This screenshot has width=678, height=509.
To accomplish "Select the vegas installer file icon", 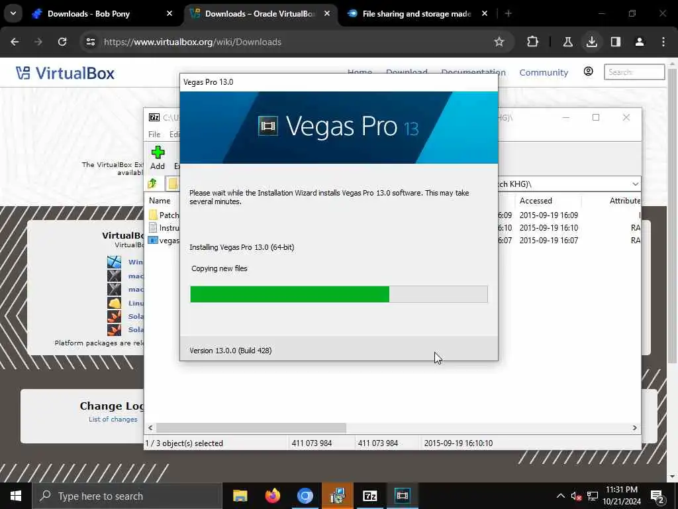I will pyautogui.click(x=153, y=240).
